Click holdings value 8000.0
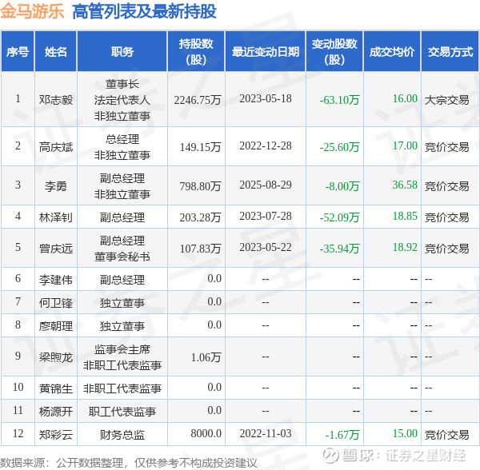Screen dimensions: 480x470 206,433
